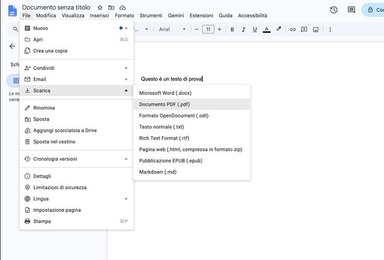
Task: Open the Inserisci menu
Action: pos(99,16)
